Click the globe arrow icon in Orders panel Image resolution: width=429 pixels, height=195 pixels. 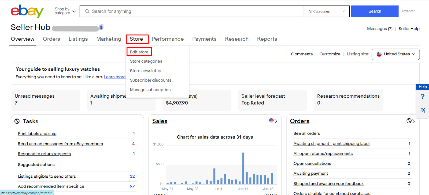click(x=410, y=121)
